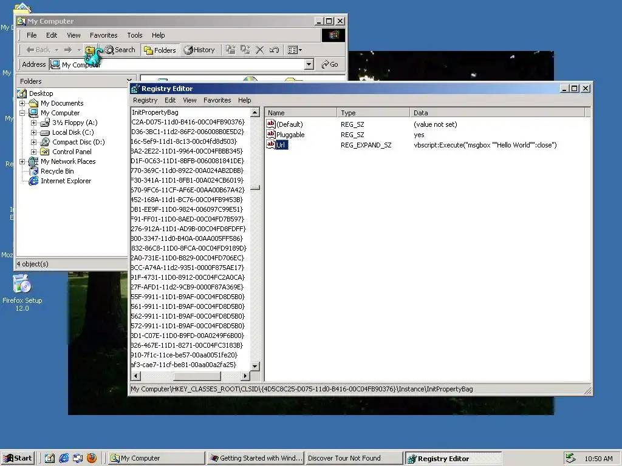
Task: Click registry tree vertical scroll up arrow
Action: click(x=255, y=112)
